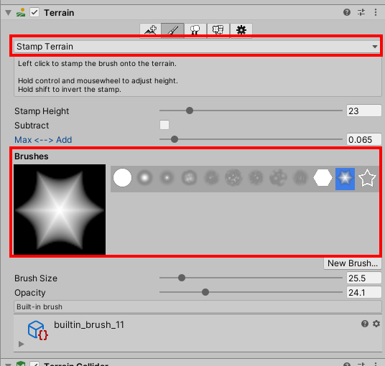Click the builtin_brush_11 name text

tap(89, 324)
